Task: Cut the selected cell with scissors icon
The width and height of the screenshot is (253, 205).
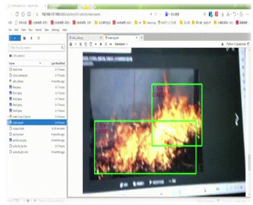Action: (x=81, y=44)
